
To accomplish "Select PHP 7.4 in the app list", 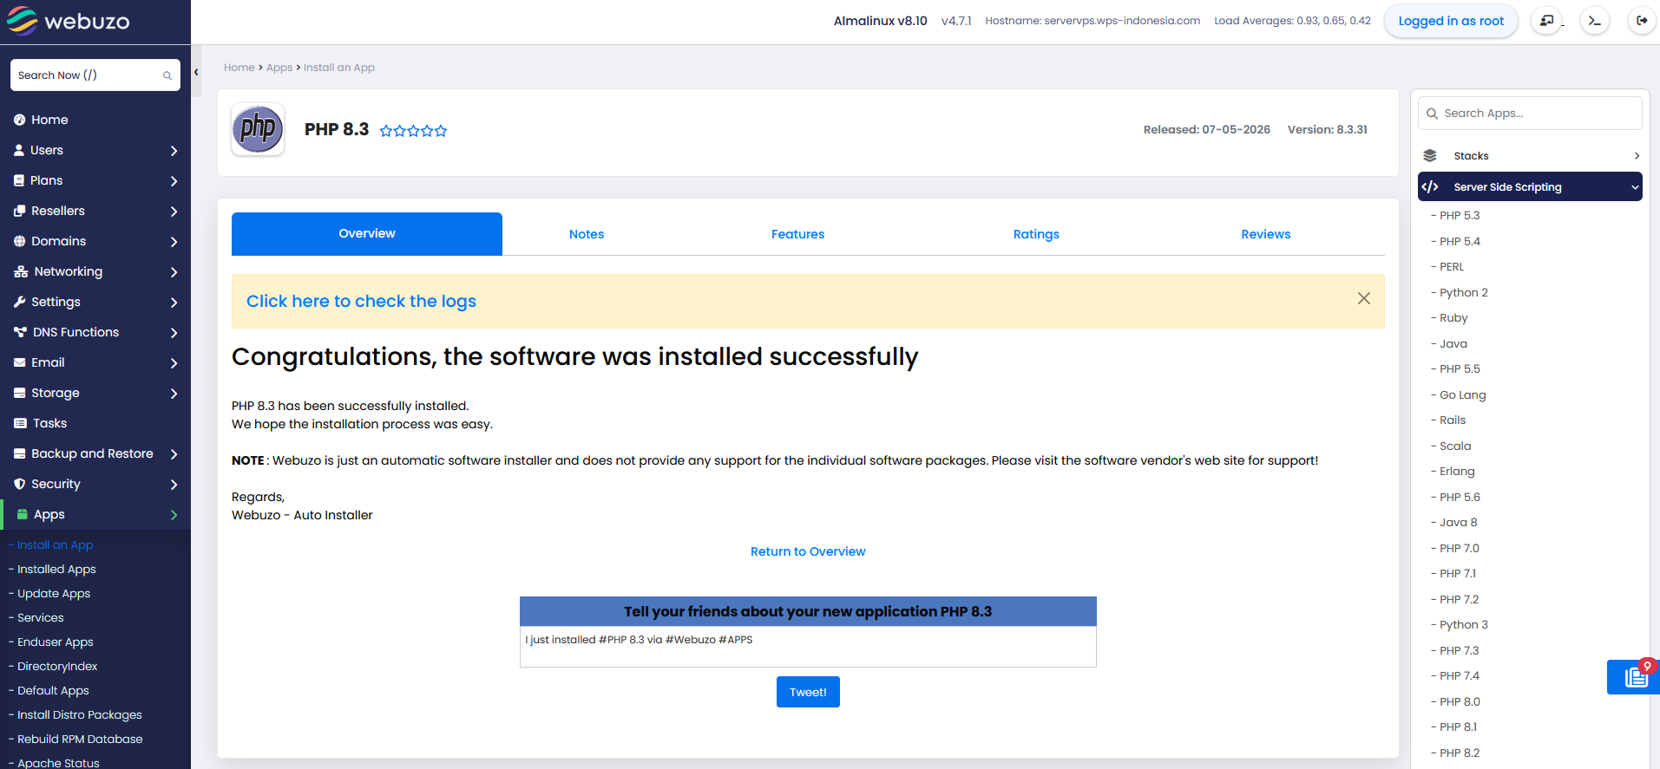I will [1460, 676].
